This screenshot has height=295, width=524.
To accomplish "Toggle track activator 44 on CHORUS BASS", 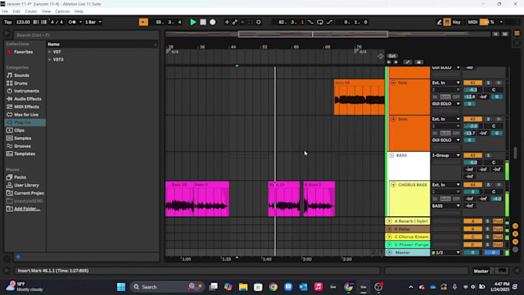I will [472, 185].
